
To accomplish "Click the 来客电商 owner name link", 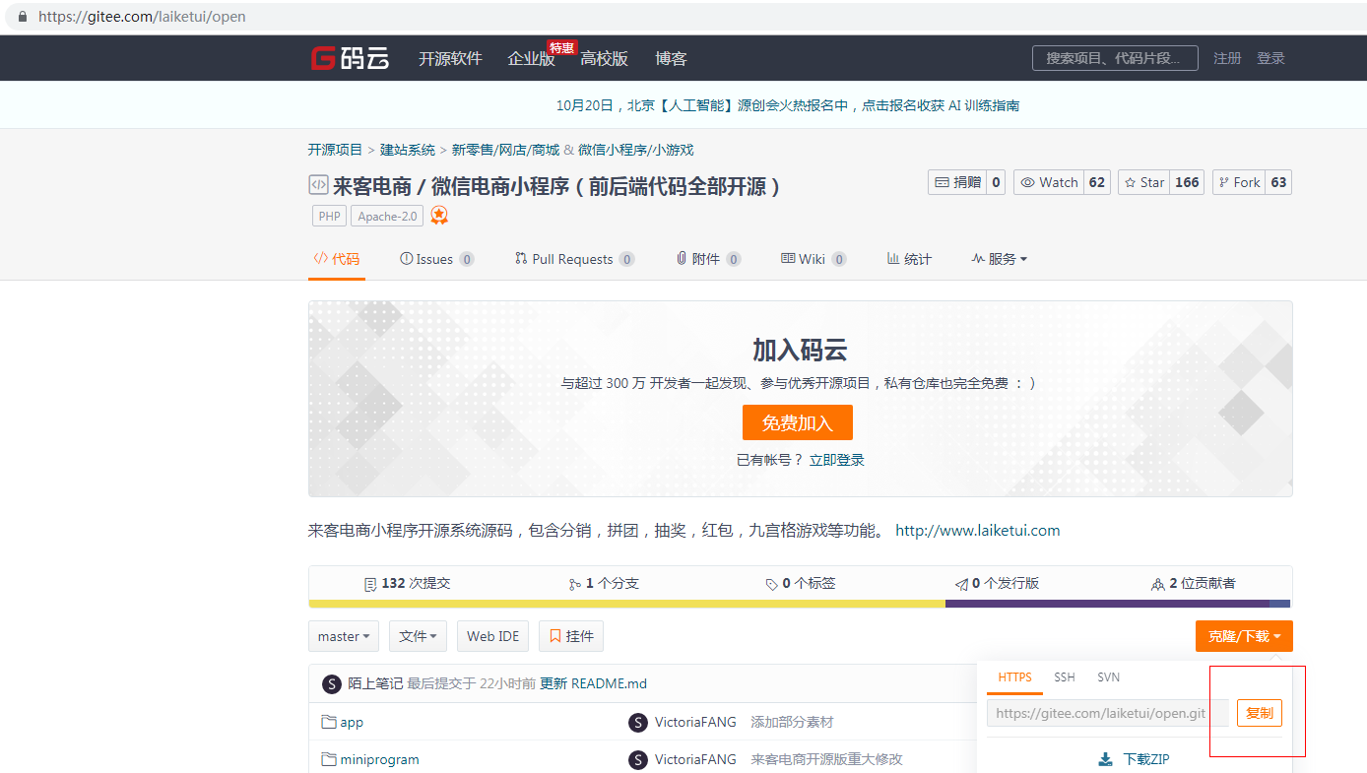I will pos(372,186).
